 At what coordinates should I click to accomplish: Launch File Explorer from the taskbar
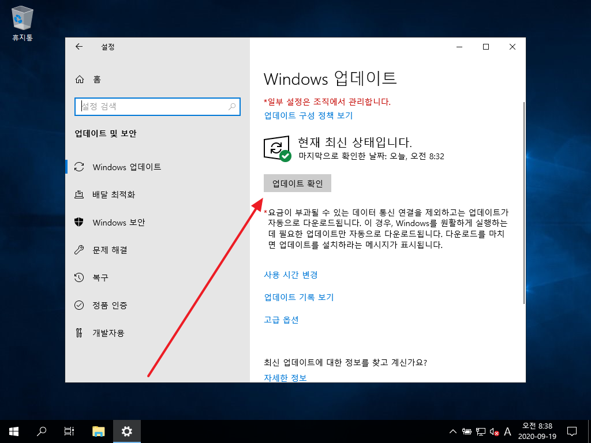[x=99, y=431]
